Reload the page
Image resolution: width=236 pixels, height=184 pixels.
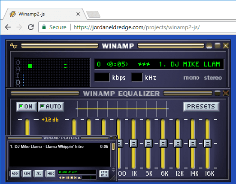point(31,27)
